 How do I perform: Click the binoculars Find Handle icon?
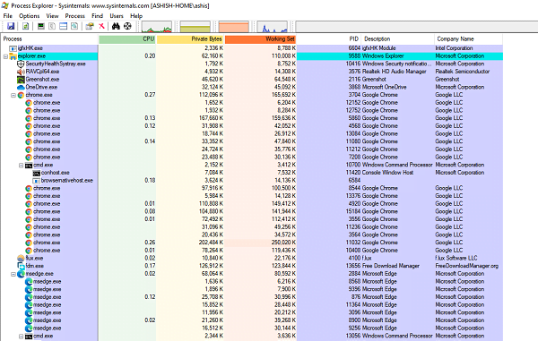pos(116,26)
